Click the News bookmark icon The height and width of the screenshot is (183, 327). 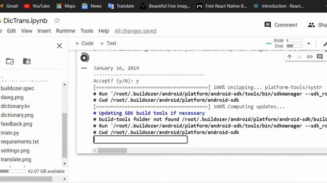pos(85,6)
